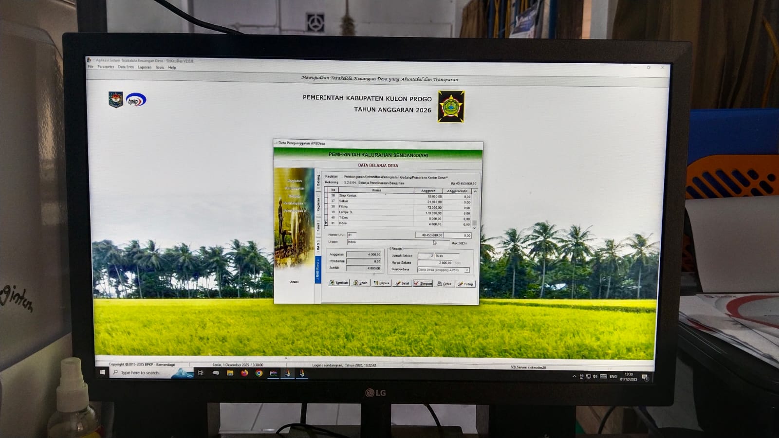The image size is (779, 438).
Task: Launch Google Chrome from the taskbar
Action: (x=259, y=373)
